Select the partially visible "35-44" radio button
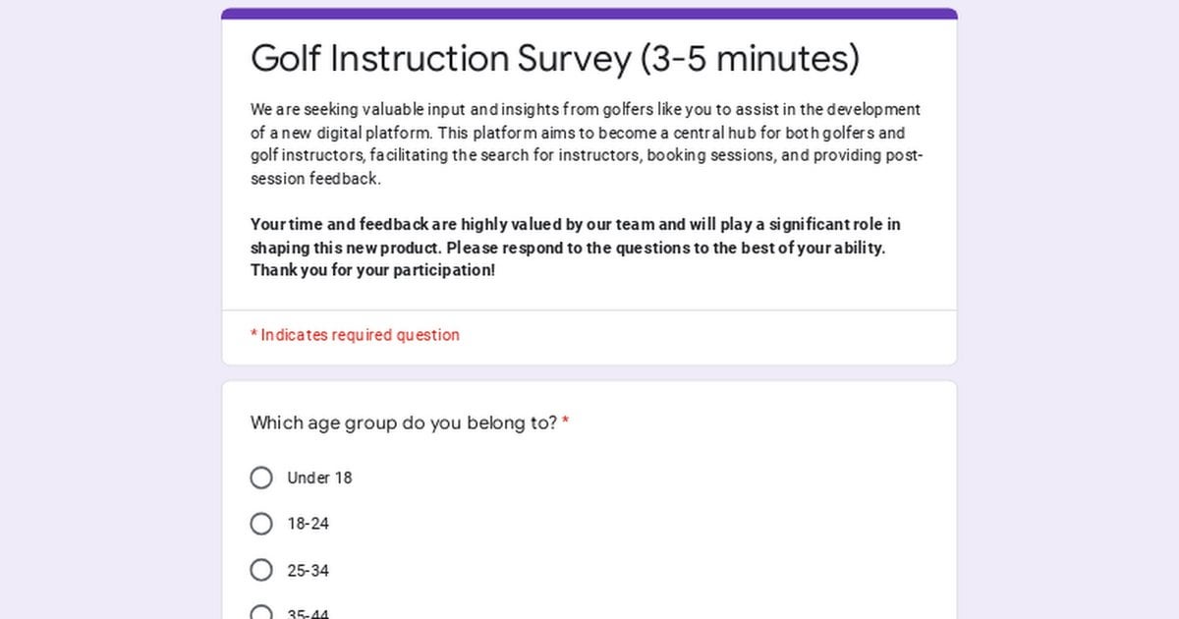Screen dimensions: 1179x619 tap(261, 613)
